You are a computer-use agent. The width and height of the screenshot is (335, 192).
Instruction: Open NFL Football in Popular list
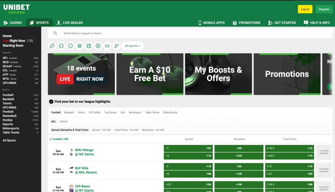tap(20, 58)
